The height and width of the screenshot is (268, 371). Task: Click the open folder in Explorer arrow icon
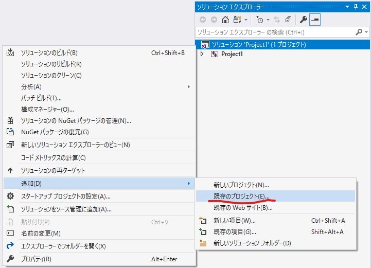10,246
